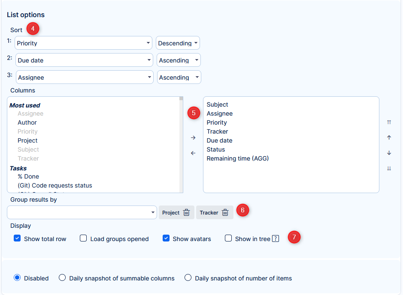The width and height of the screenshot is (403, 295).
Task: Open the Show in tree help icon
Action: [x=276, y=239]
